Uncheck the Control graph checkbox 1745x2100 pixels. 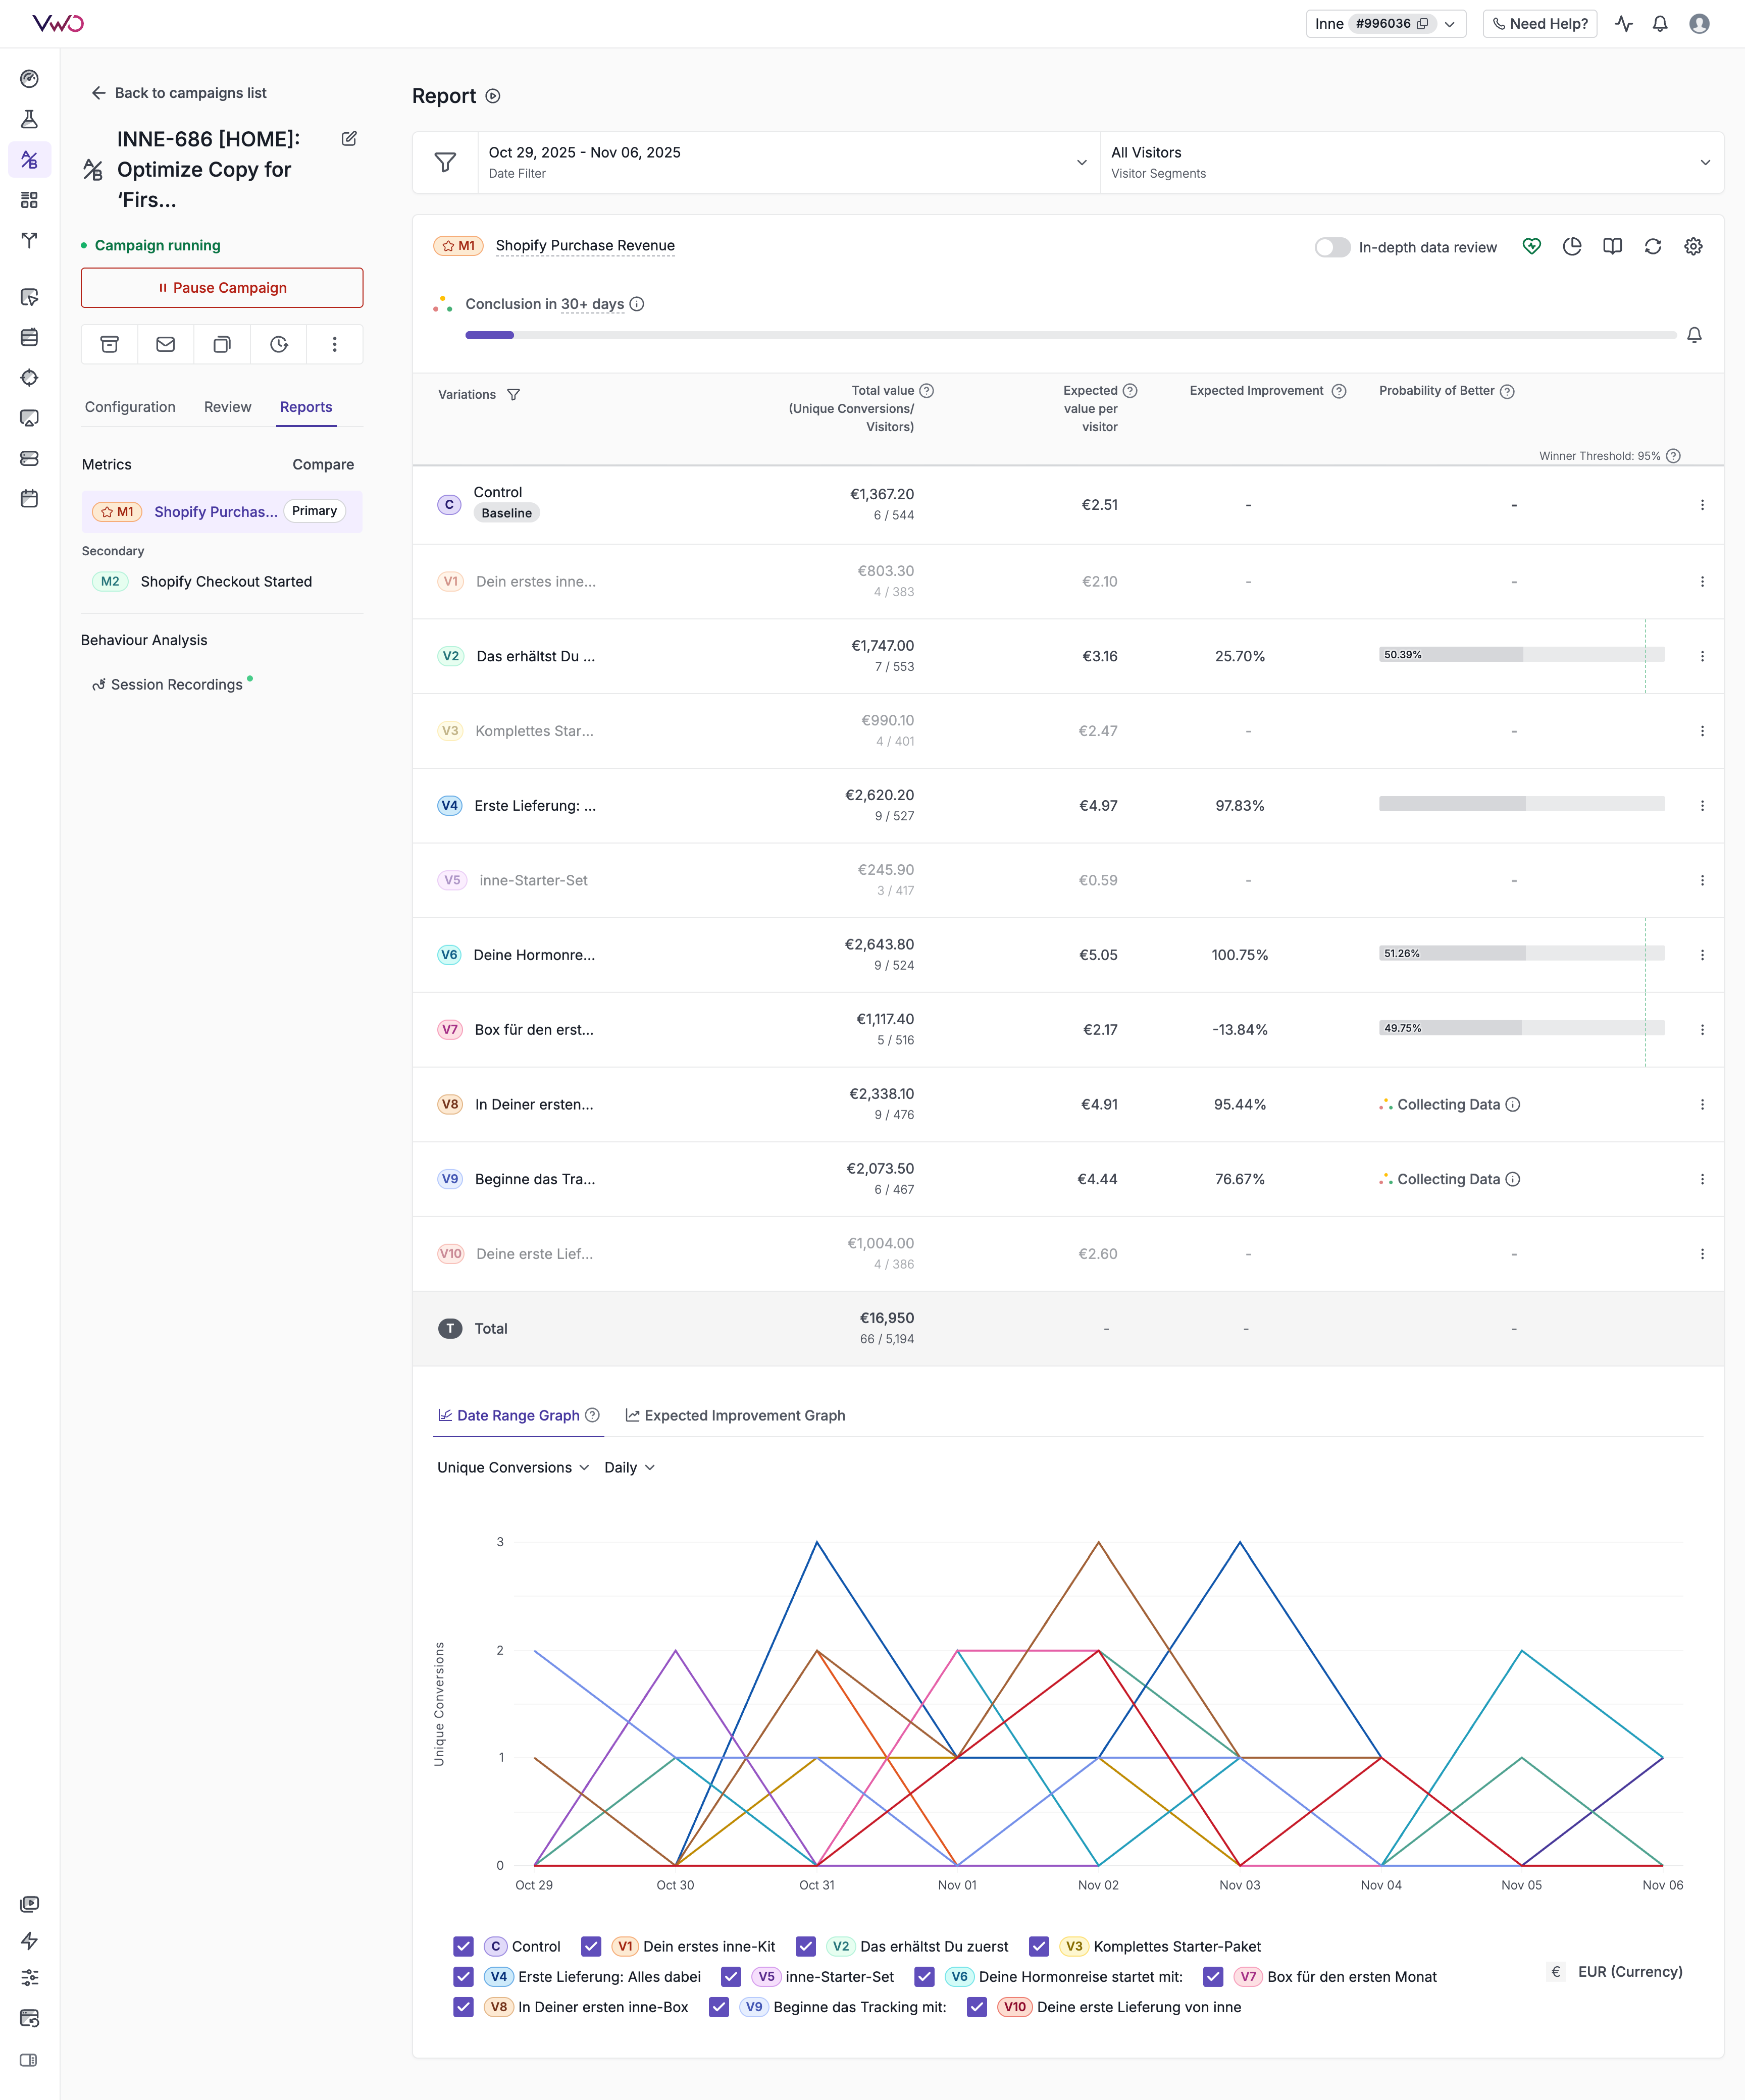click(463, 1946)
